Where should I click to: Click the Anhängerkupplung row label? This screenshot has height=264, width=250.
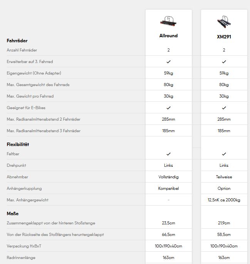pyautogui.click(x=24, y=188)
